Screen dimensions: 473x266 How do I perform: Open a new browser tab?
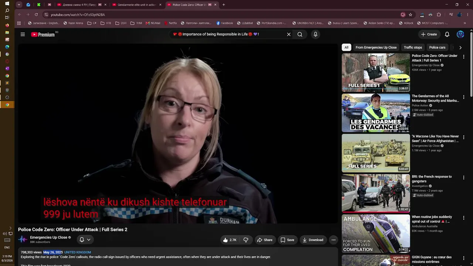click(224, 5)
